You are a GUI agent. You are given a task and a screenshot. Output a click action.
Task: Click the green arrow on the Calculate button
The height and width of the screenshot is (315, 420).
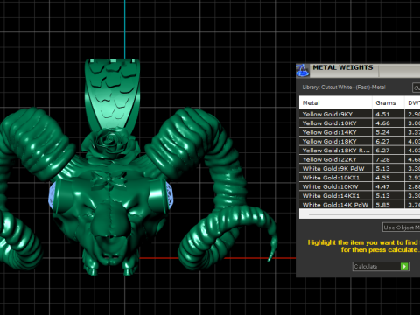pos(404,267)
